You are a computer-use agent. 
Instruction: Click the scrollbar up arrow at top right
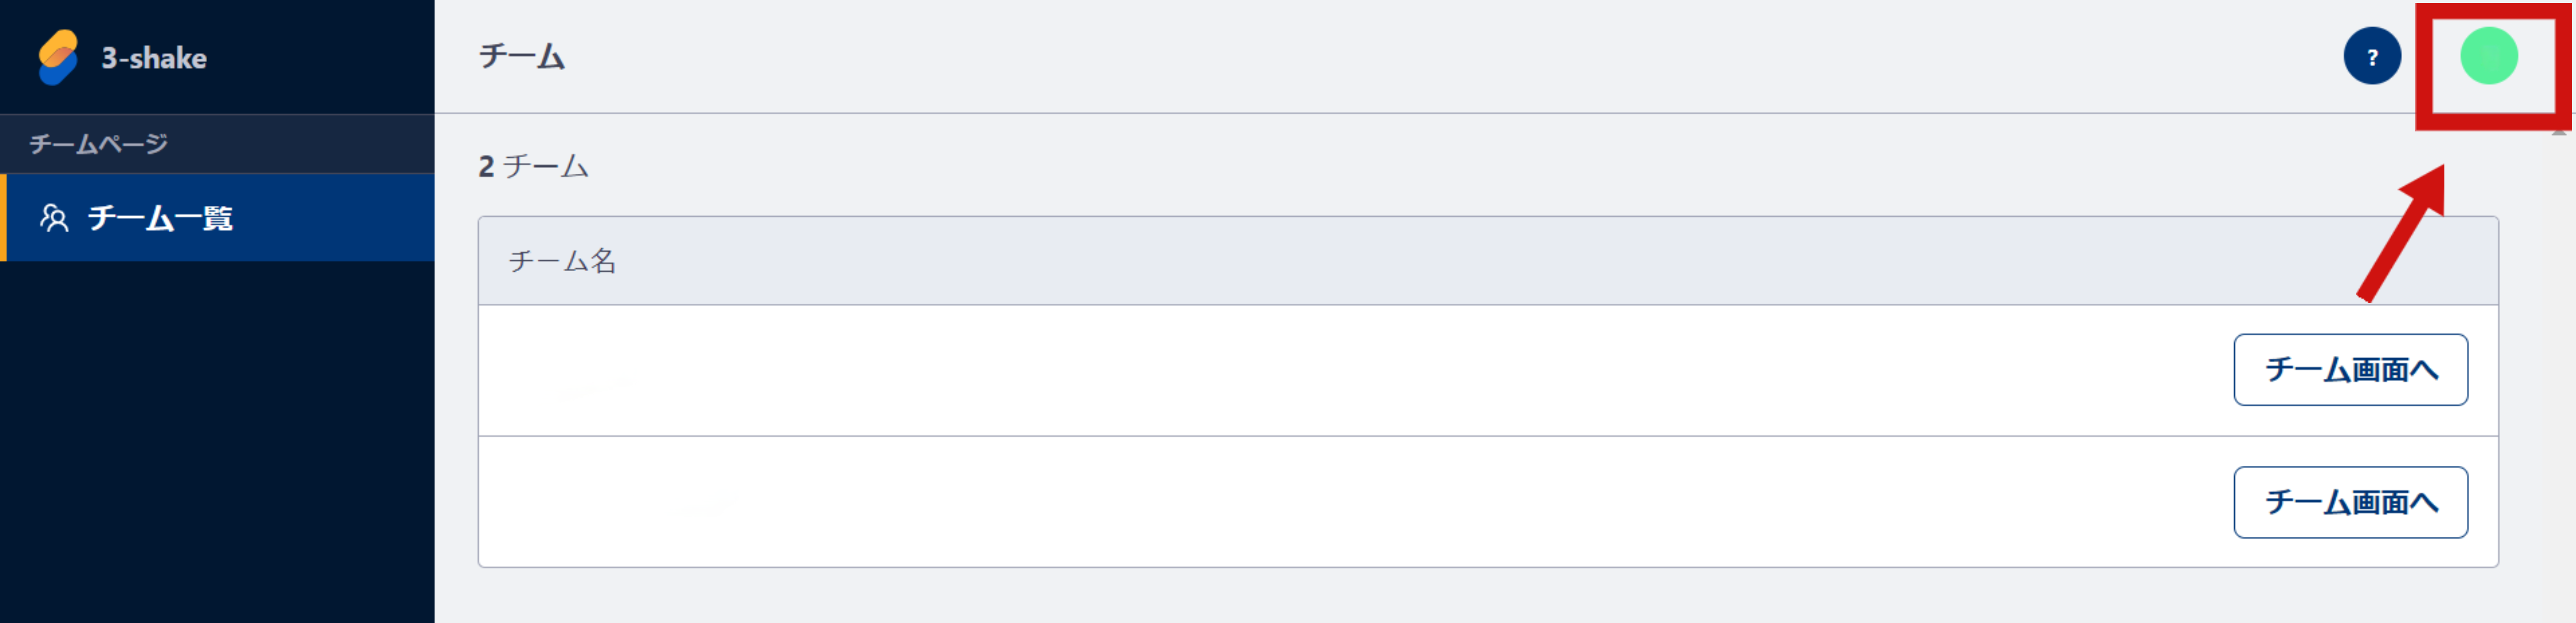coord(2558,131)
